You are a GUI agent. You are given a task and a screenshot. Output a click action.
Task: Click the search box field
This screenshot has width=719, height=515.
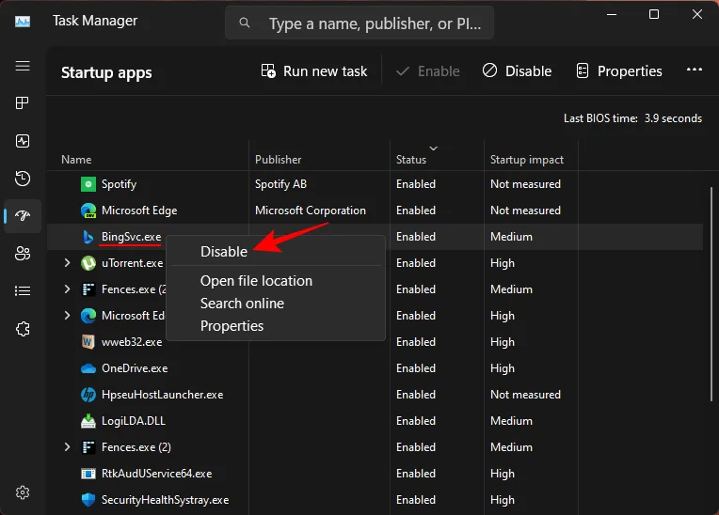pos(359,23)
